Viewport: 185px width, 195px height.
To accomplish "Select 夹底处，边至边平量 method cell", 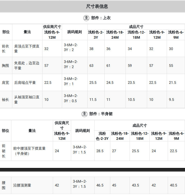I will click(27, 66).
